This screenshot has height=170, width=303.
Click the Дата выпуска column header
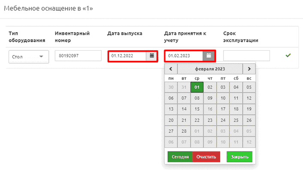pyautogui.click(x=124, y=33)
